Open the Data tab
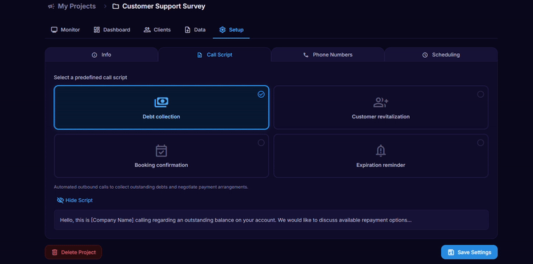 tap(195, 30)
